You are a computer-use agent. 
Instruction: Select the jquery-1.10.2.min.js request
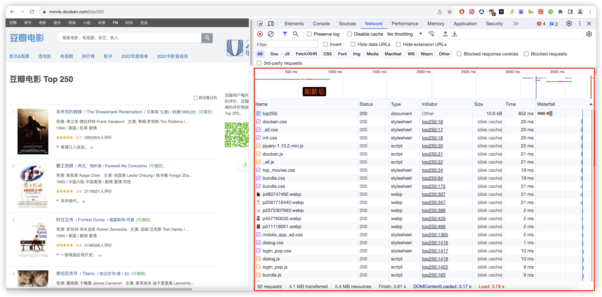coord(424,146)
